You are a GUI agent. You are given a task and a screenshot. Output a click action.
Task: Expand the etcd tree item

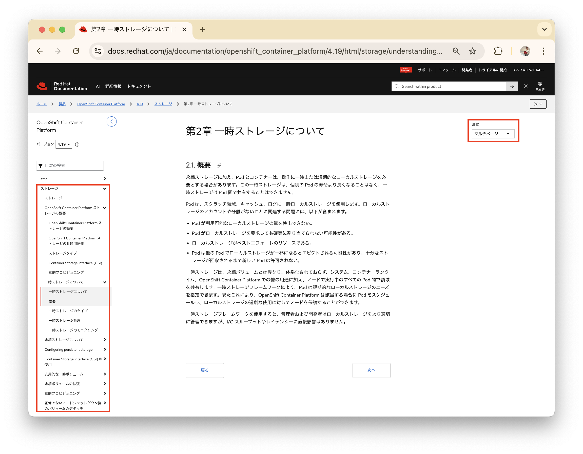(105, 179)
